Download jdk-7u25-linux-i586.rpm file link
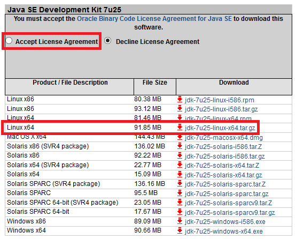296x239 pixels. [220, 100]
